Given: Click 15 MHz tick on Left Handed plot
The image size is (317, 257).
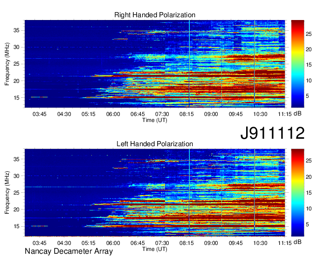Looking at the screenshot, I should tap(17, 226).
